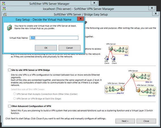This screenshot has height=128, width=161.
Task: Click the orange Site #2 bridge server icon
Action: click(123, 88)
